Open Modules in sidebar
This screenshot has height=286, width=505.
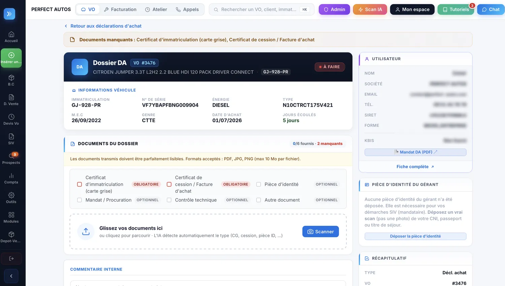tap(11, 217)
